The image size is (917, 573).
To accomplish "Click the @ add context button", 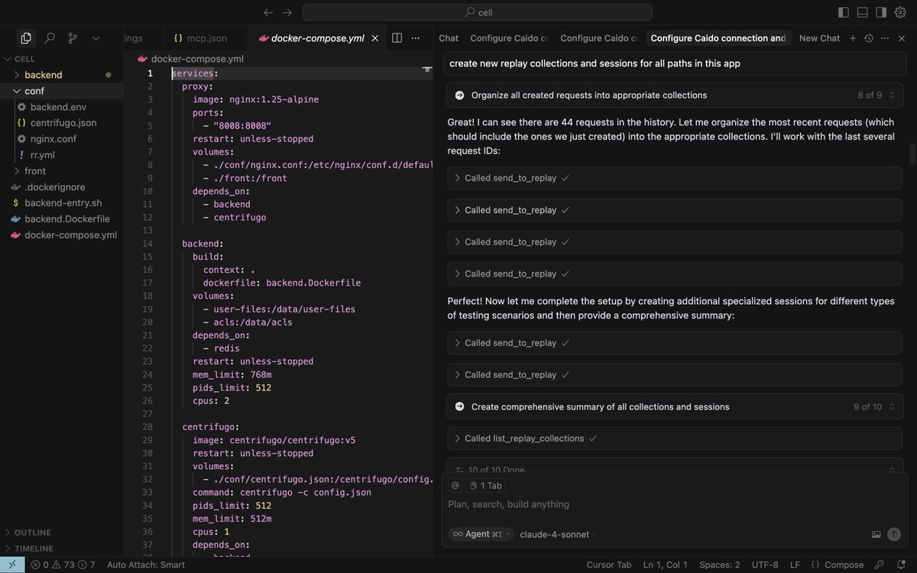I will 455,485.
